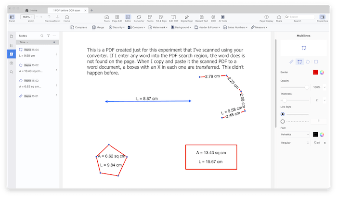
Task: Select the A = 13.43 sq cm note
Action: click(38, 68)
